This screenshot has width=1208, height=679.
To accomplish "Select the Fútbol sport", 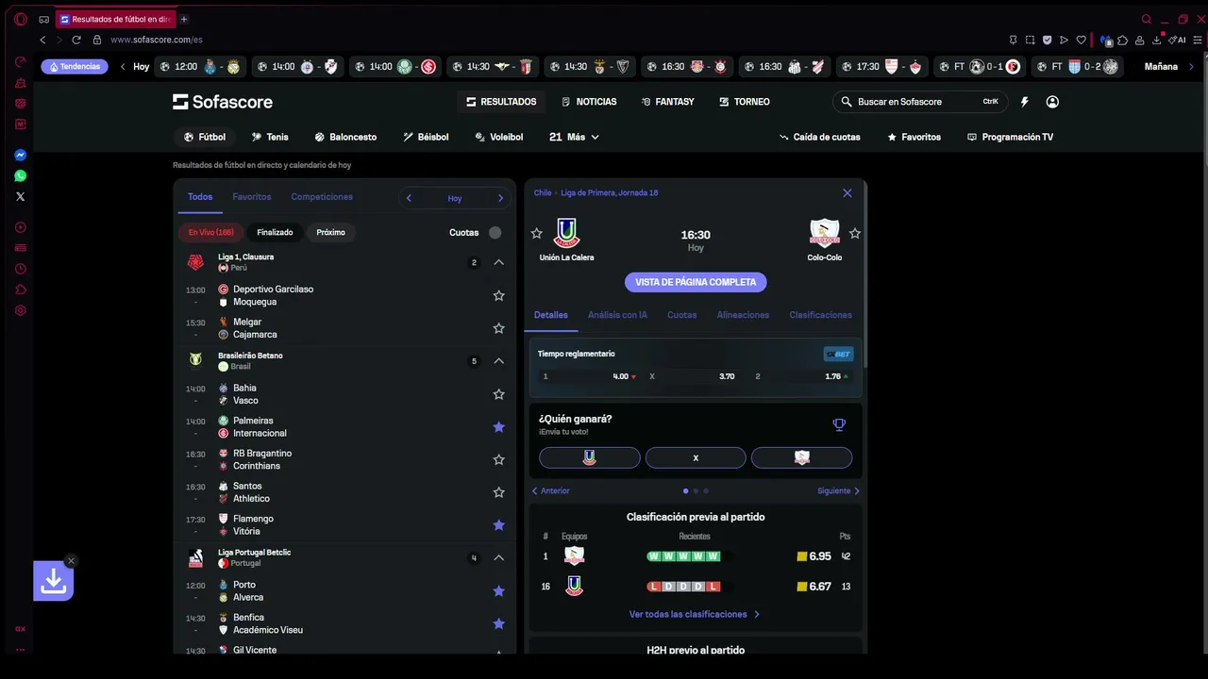I will click(x=205, y=137).
